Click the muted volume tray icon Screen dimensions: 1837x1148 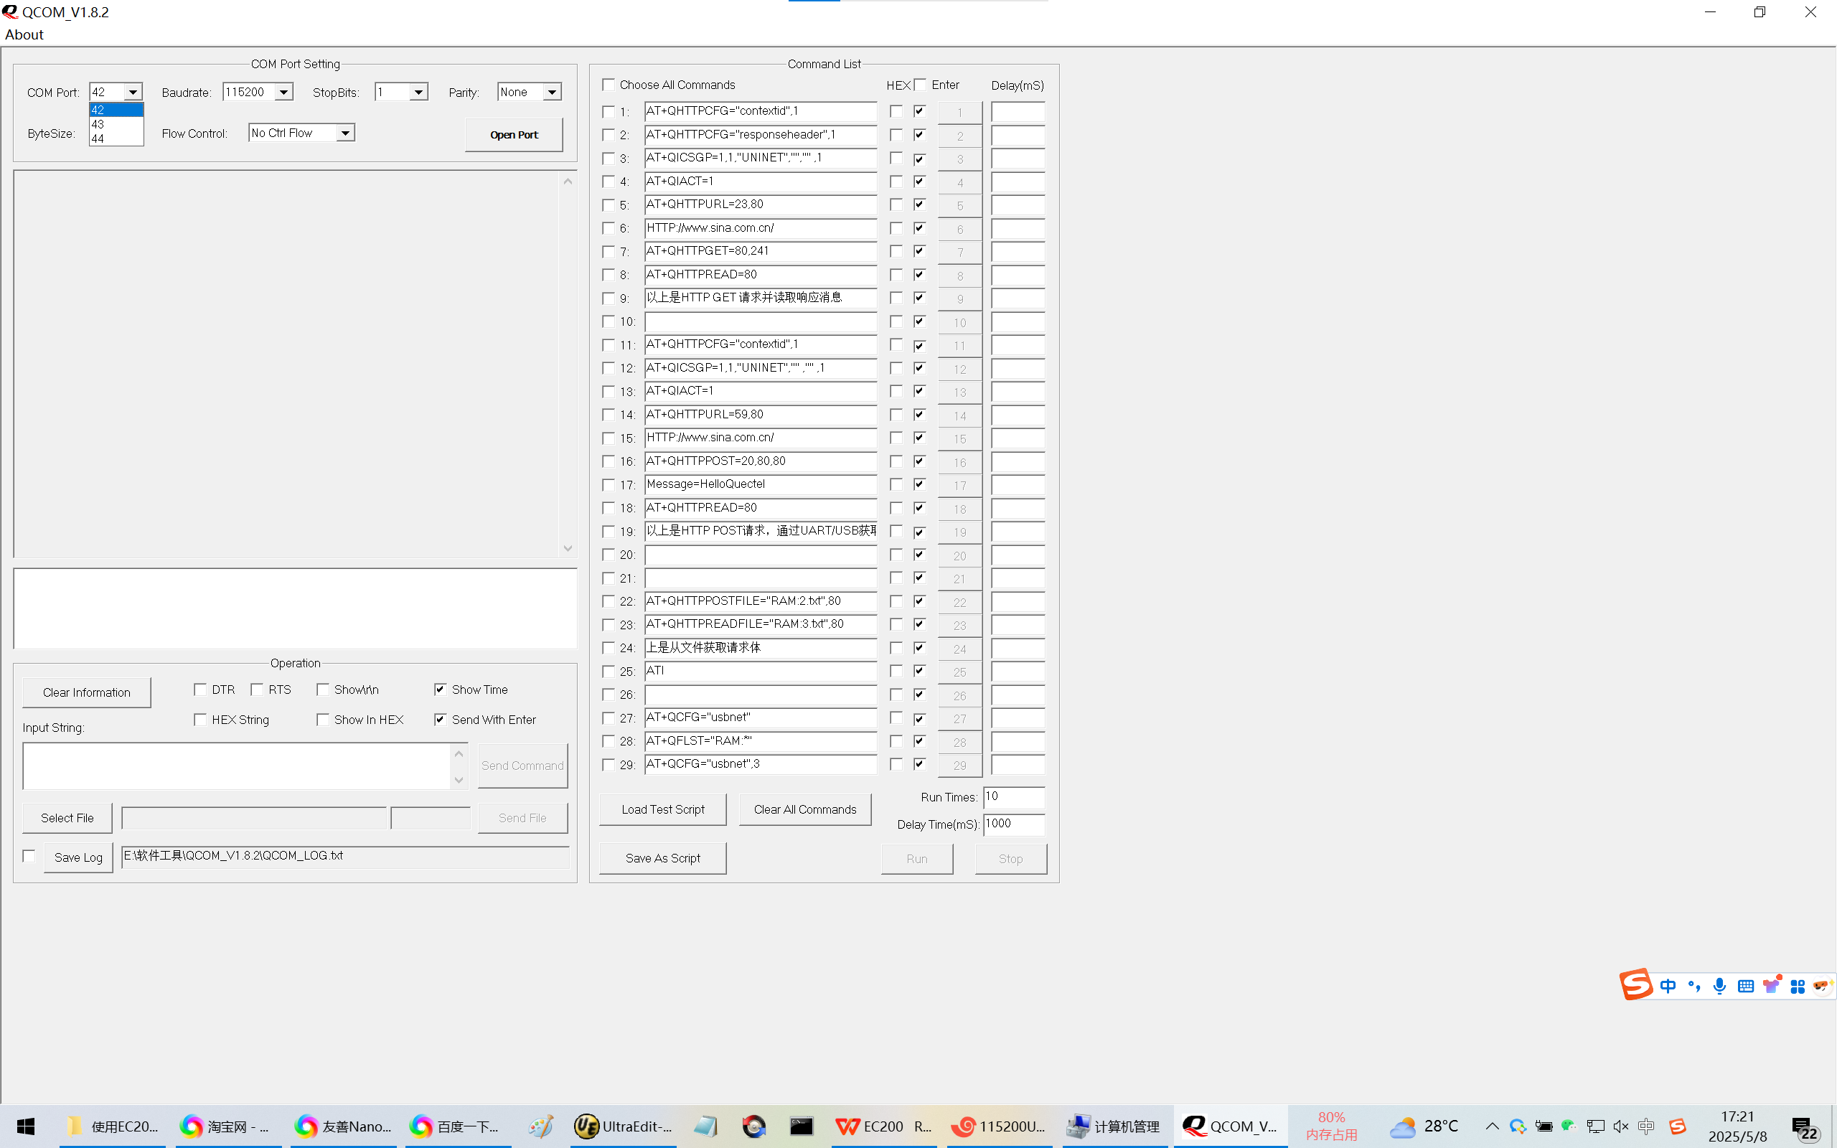pos(1621,1126)
